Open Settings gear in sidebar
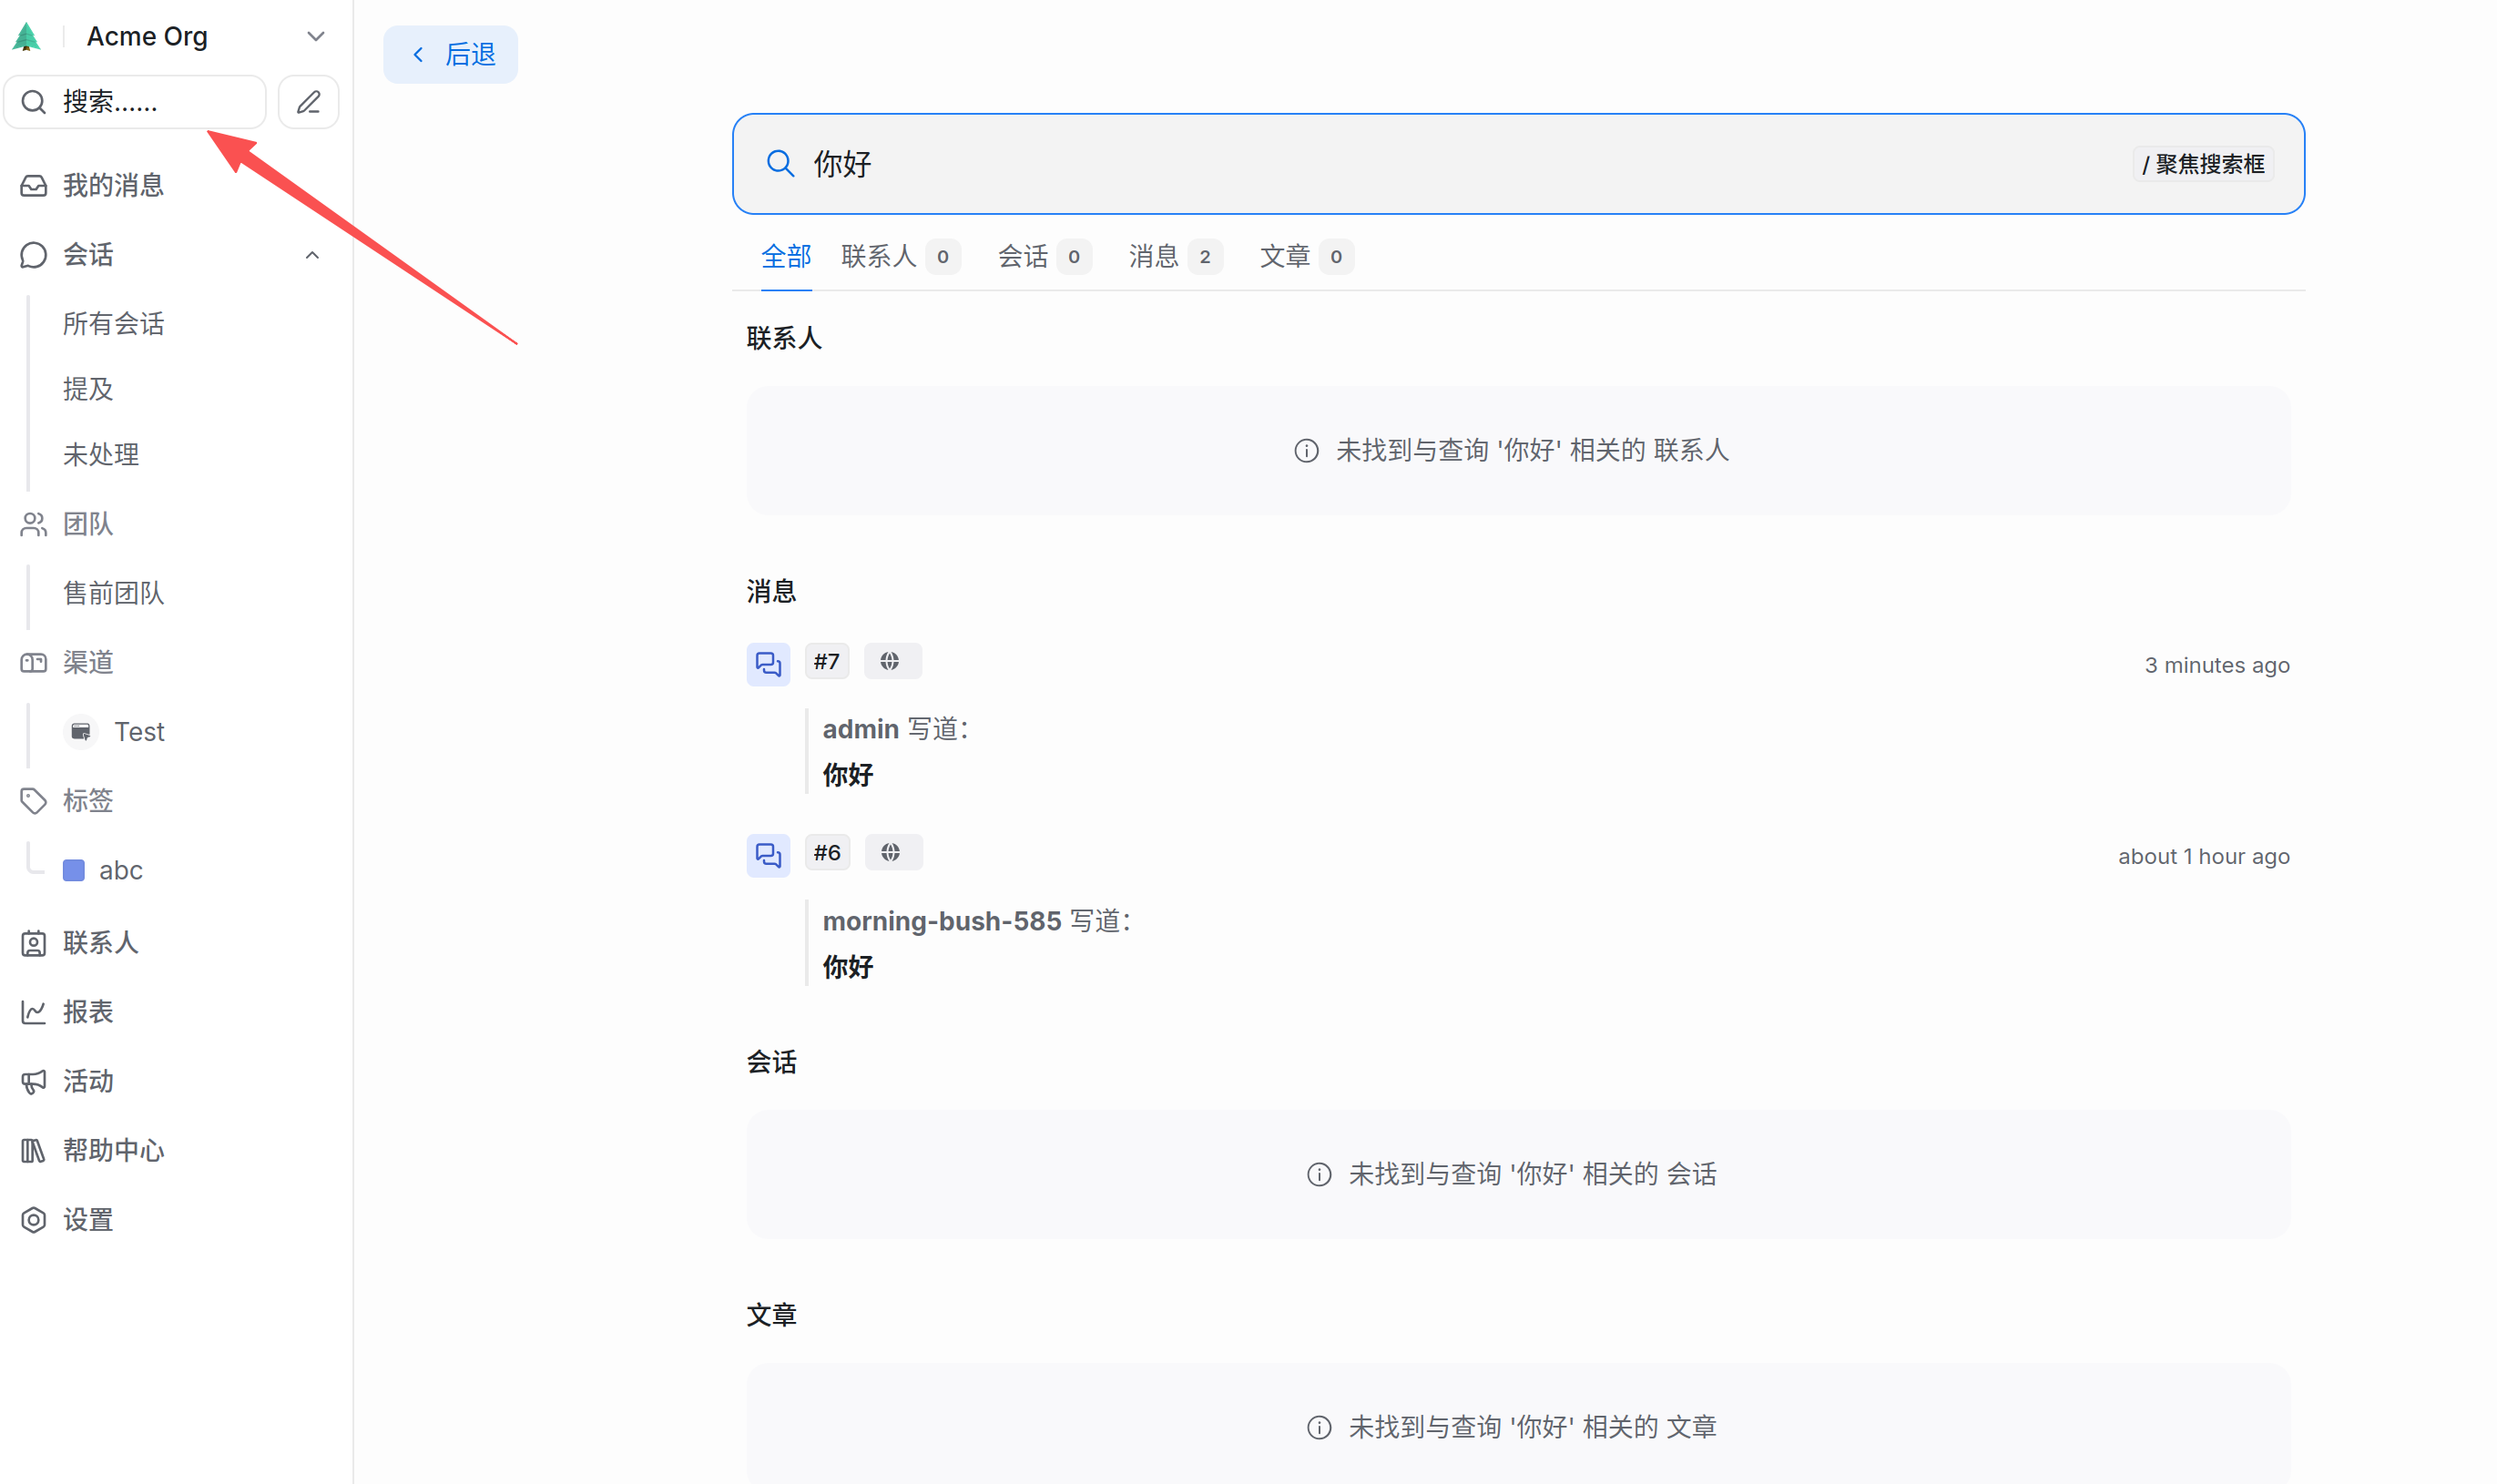2497x1484 pixels. [x=33, y=1220]
